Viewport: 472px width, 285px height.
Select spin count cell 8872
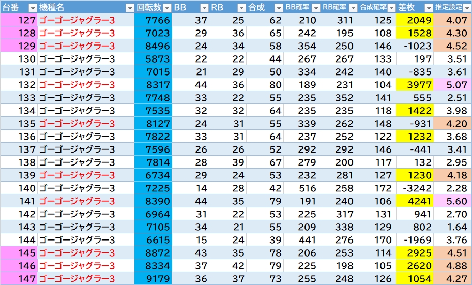pos(153,253)
